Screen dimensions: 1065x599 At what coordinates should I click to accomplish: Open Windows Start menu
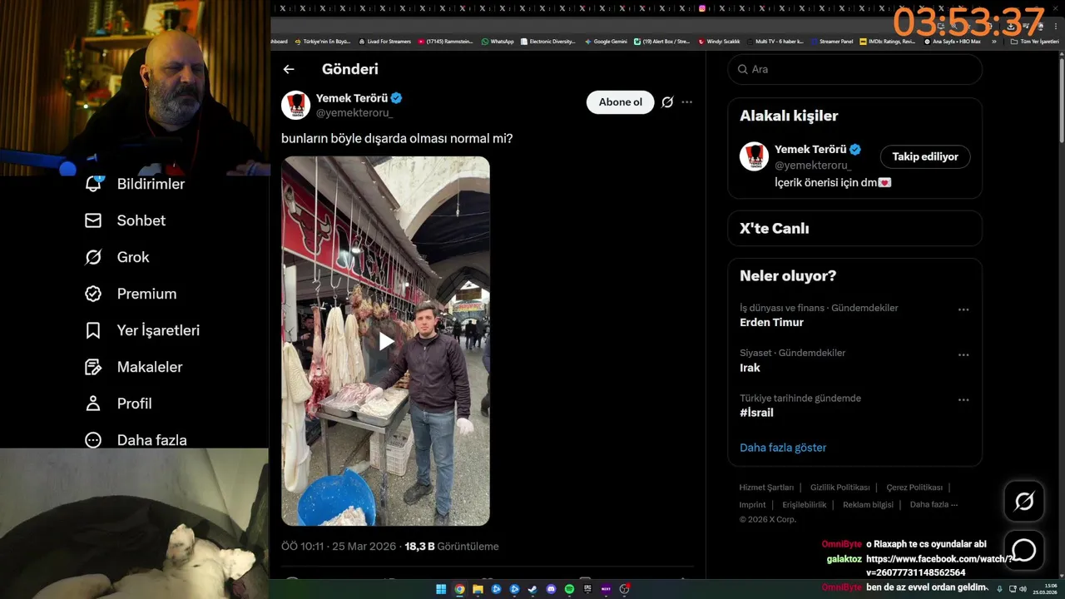click(441, 589)
